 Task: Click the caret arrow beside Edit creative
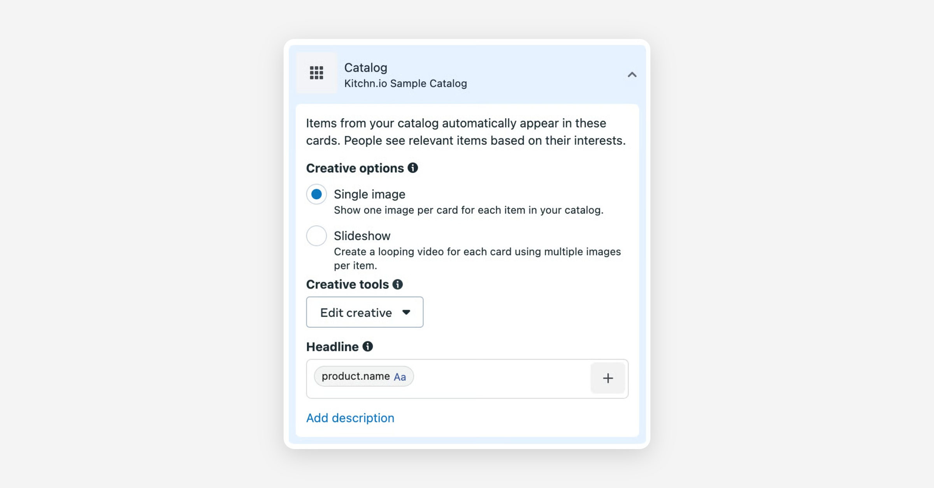(x=406, y=312)
